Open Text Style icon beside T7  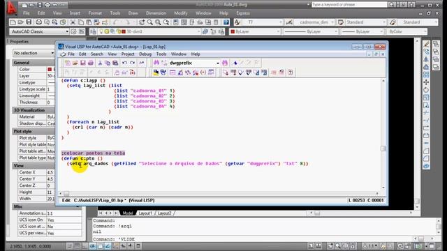[x=237, y=22]
